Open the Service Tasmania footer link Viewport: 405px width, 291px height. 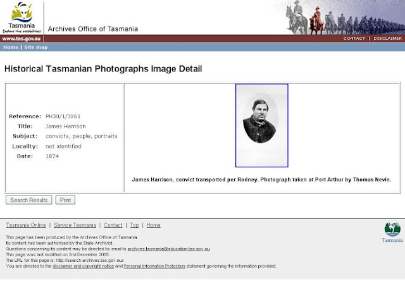click(x=75, y=225)
